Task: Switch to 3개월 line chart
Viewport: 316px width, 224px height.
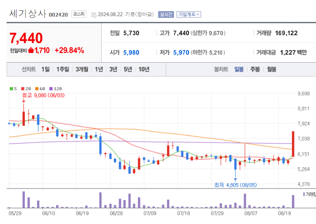Action: (x=82, y=69)
